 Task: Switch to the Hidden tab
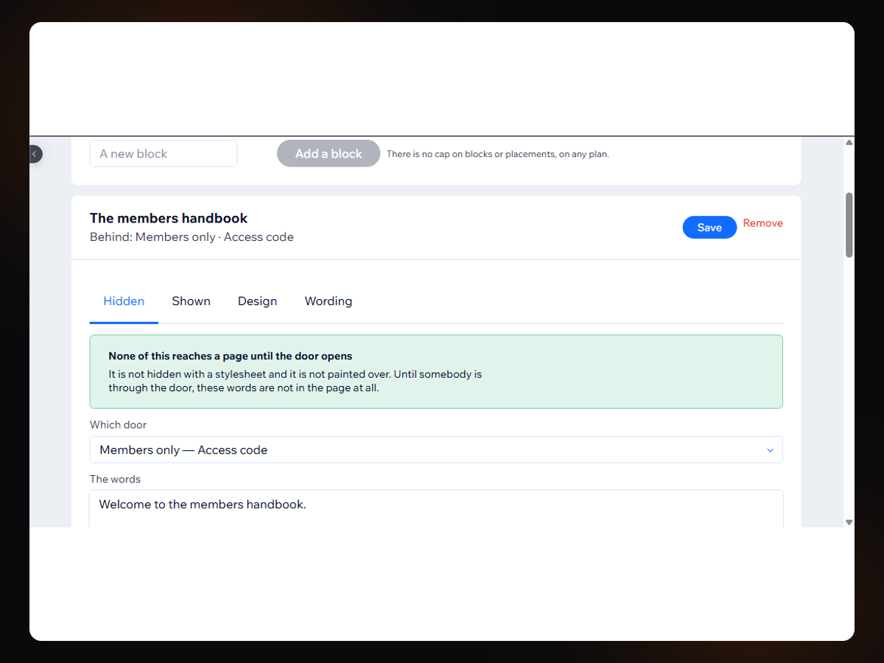[x=124, y=301]
